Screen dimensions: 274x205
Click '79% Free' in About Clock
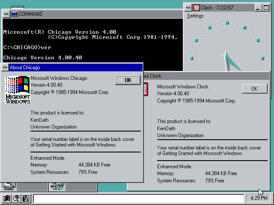click(214, 181)
